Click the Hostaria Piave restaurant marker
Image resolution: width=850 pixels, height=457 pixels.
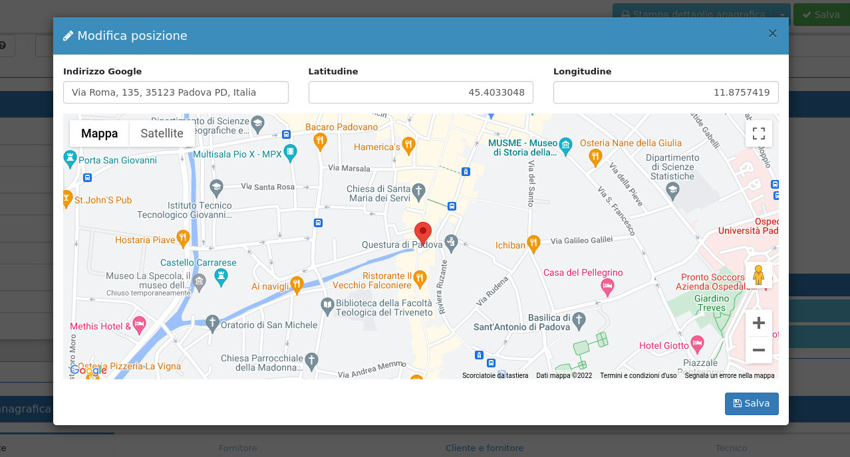pos(183,239)
